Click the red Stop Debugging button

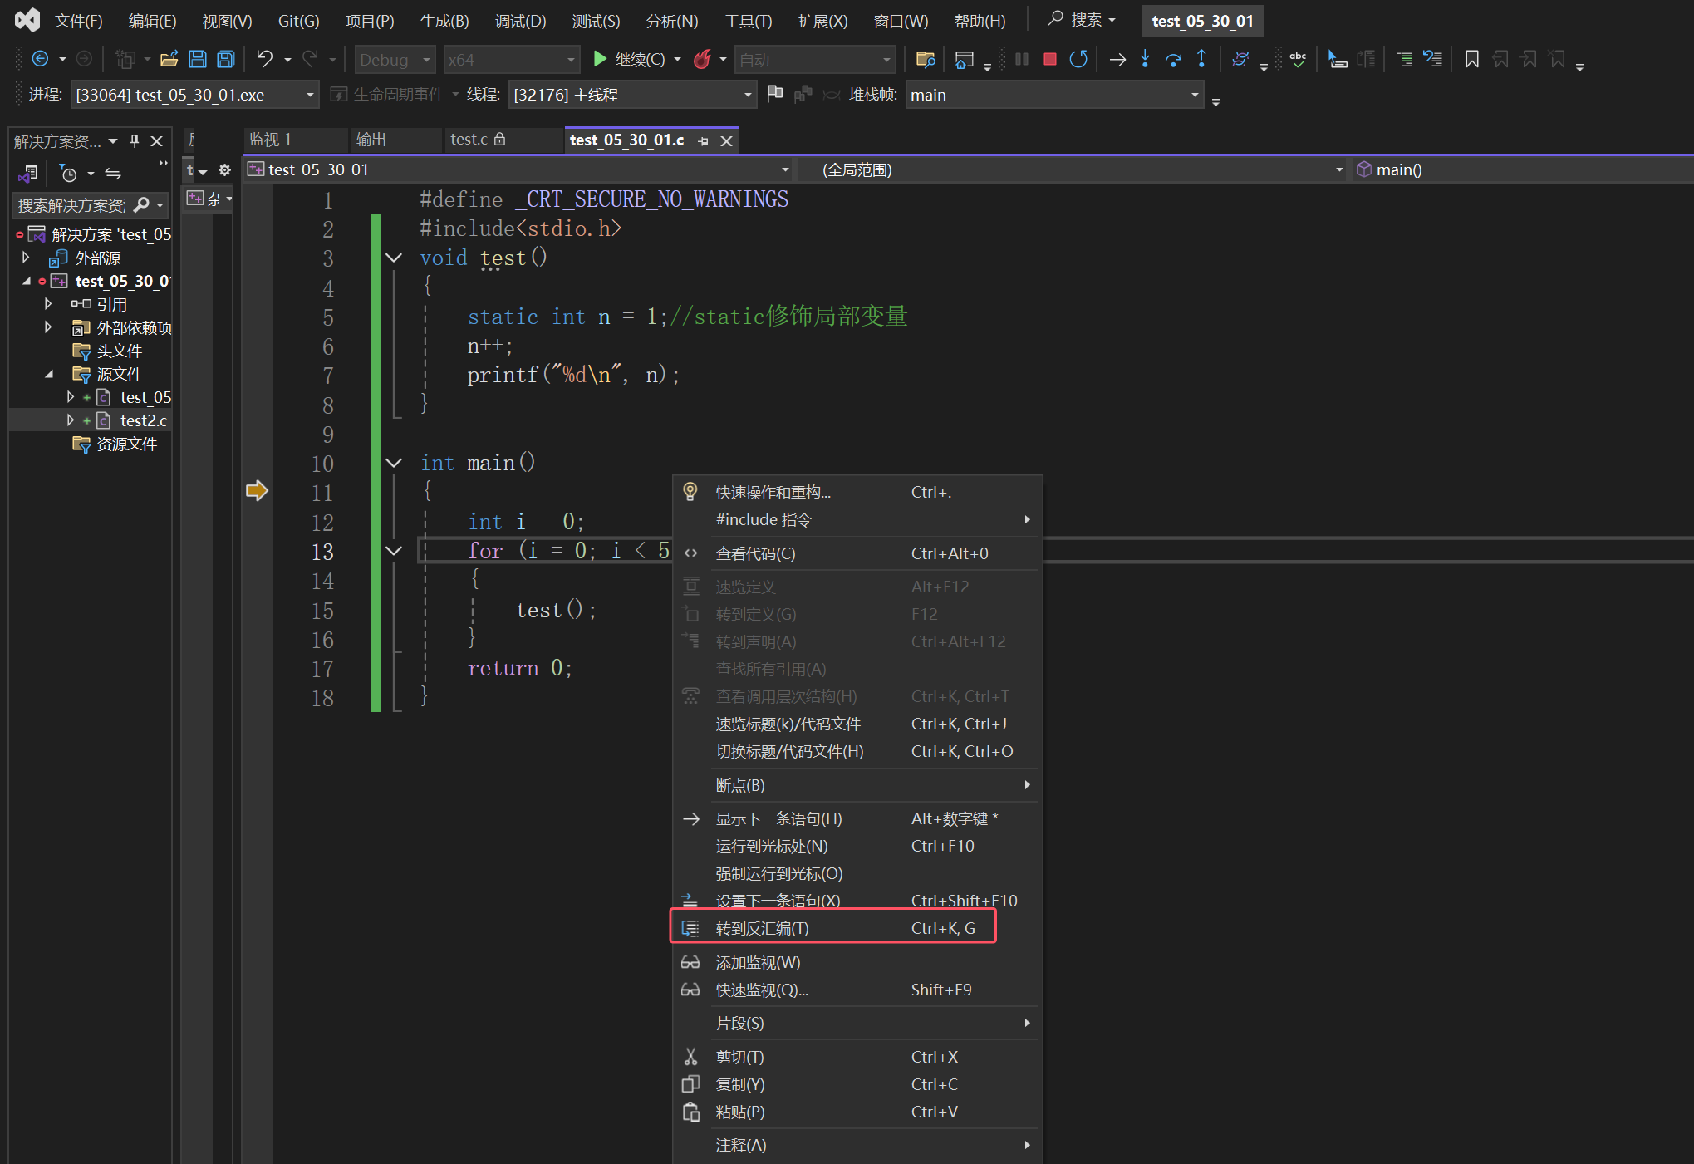pos(1049,59)
